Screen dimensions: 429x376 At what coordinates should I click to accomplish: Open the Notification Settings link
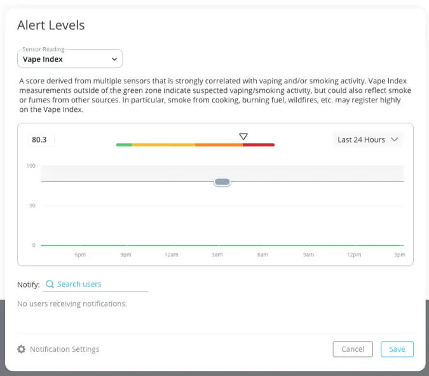(64, 349)
